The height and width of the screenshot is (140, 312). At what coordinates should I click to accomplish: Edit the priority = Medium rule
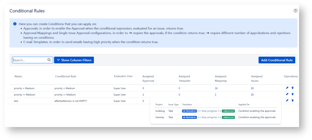point(287,88)
